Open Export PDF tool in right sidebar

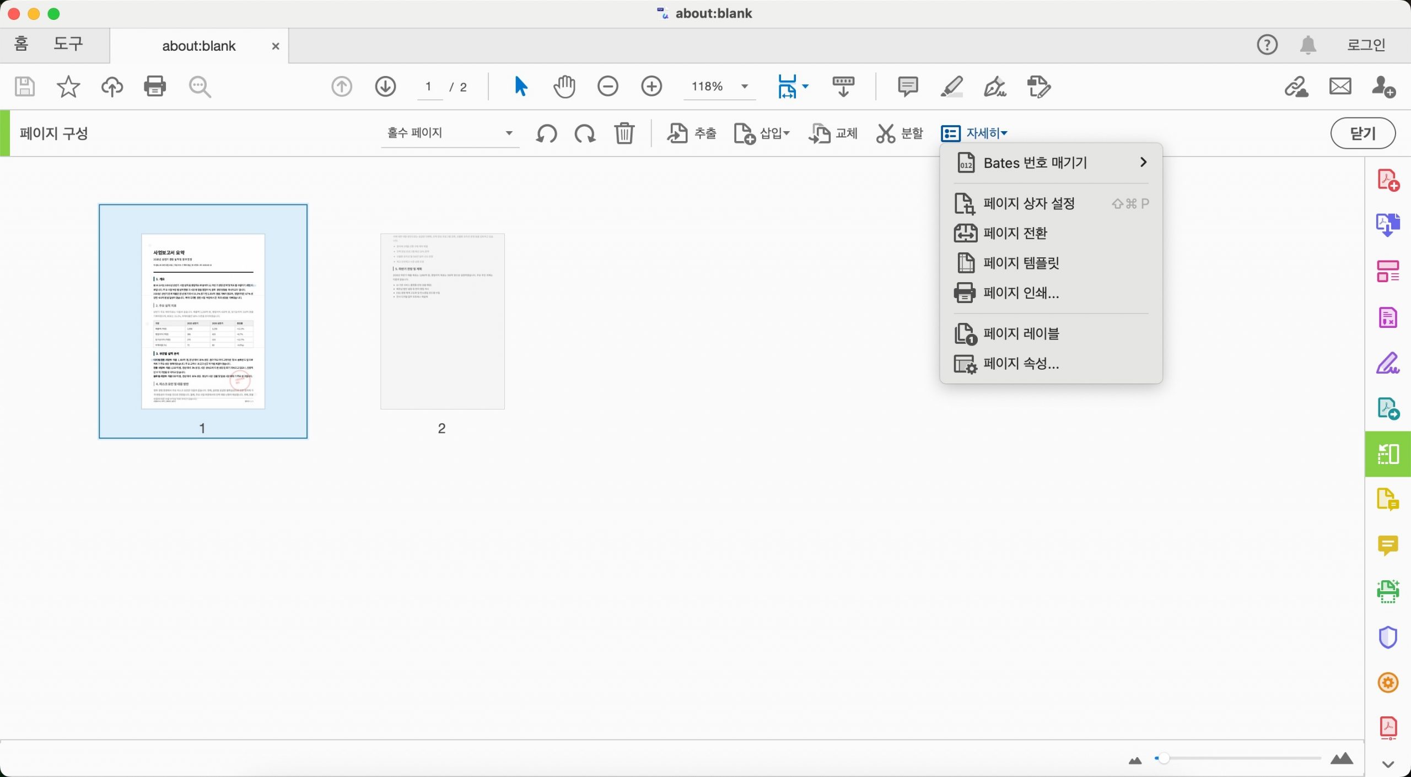tap(1388, 225)
